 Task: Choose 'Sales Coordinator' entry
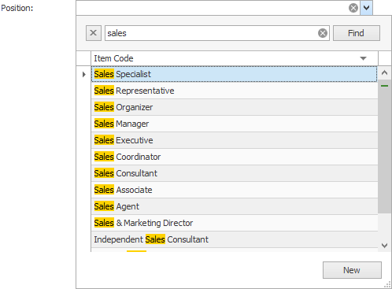[x=235, y=157]
